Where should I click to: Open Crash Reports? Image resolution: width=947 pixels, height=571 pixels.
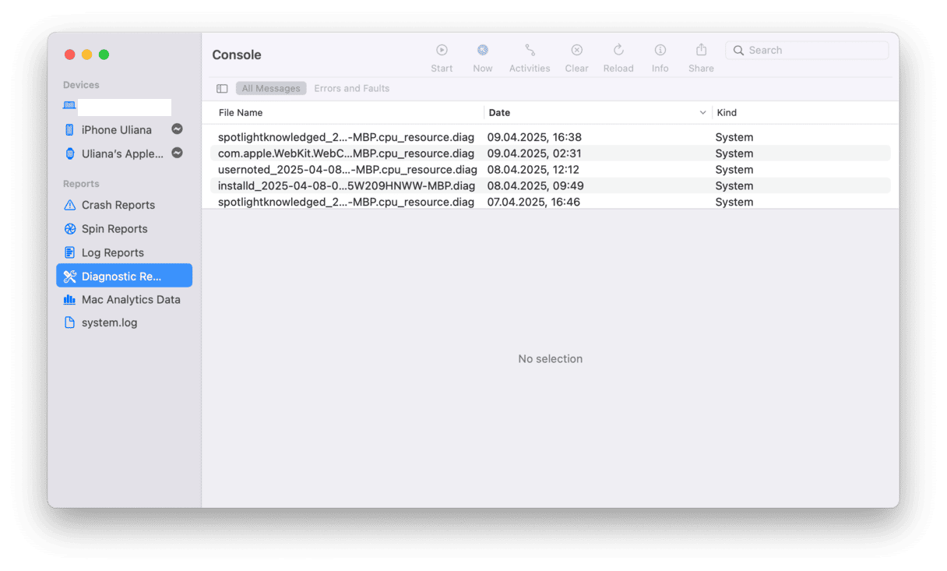click(124, 205)
